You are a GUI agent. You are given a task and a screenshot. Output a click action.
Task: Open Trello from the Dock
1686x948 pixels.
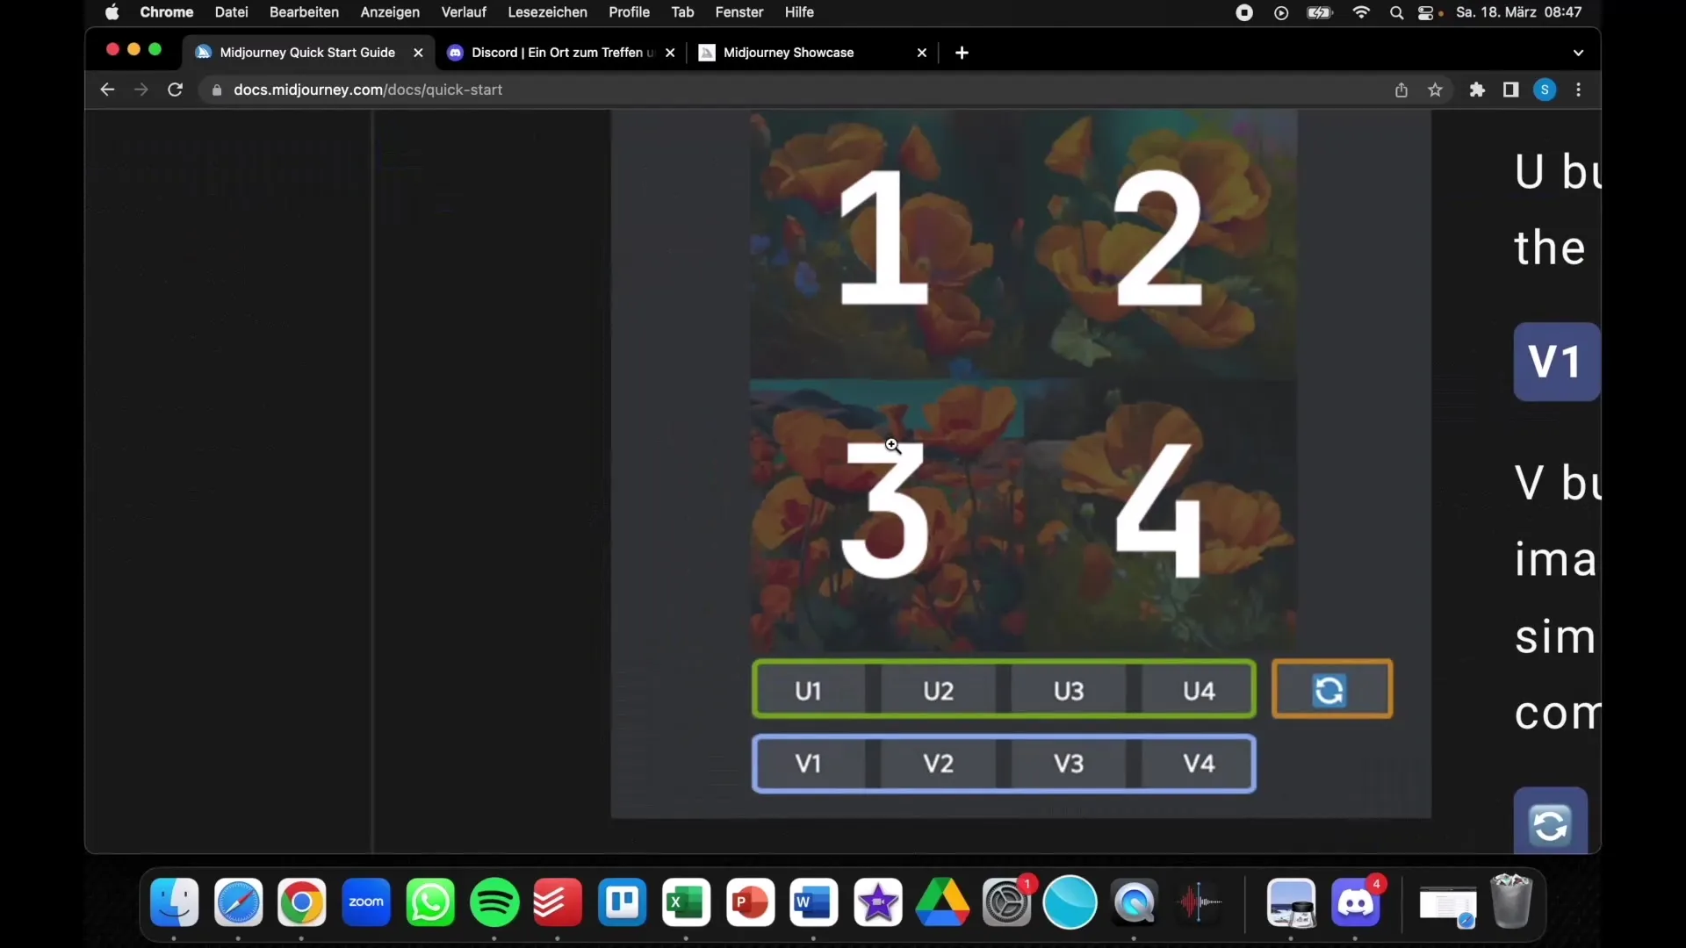click(622, 902)
